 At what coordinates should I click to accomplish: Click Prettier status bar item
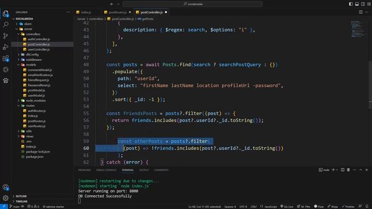tap(348, 207)
